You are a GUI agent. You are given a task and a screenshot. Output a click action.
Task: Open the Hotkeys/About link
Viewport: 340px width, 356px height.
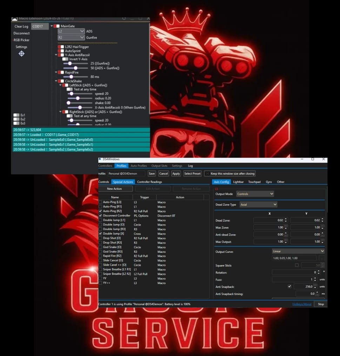pos(302,304)
